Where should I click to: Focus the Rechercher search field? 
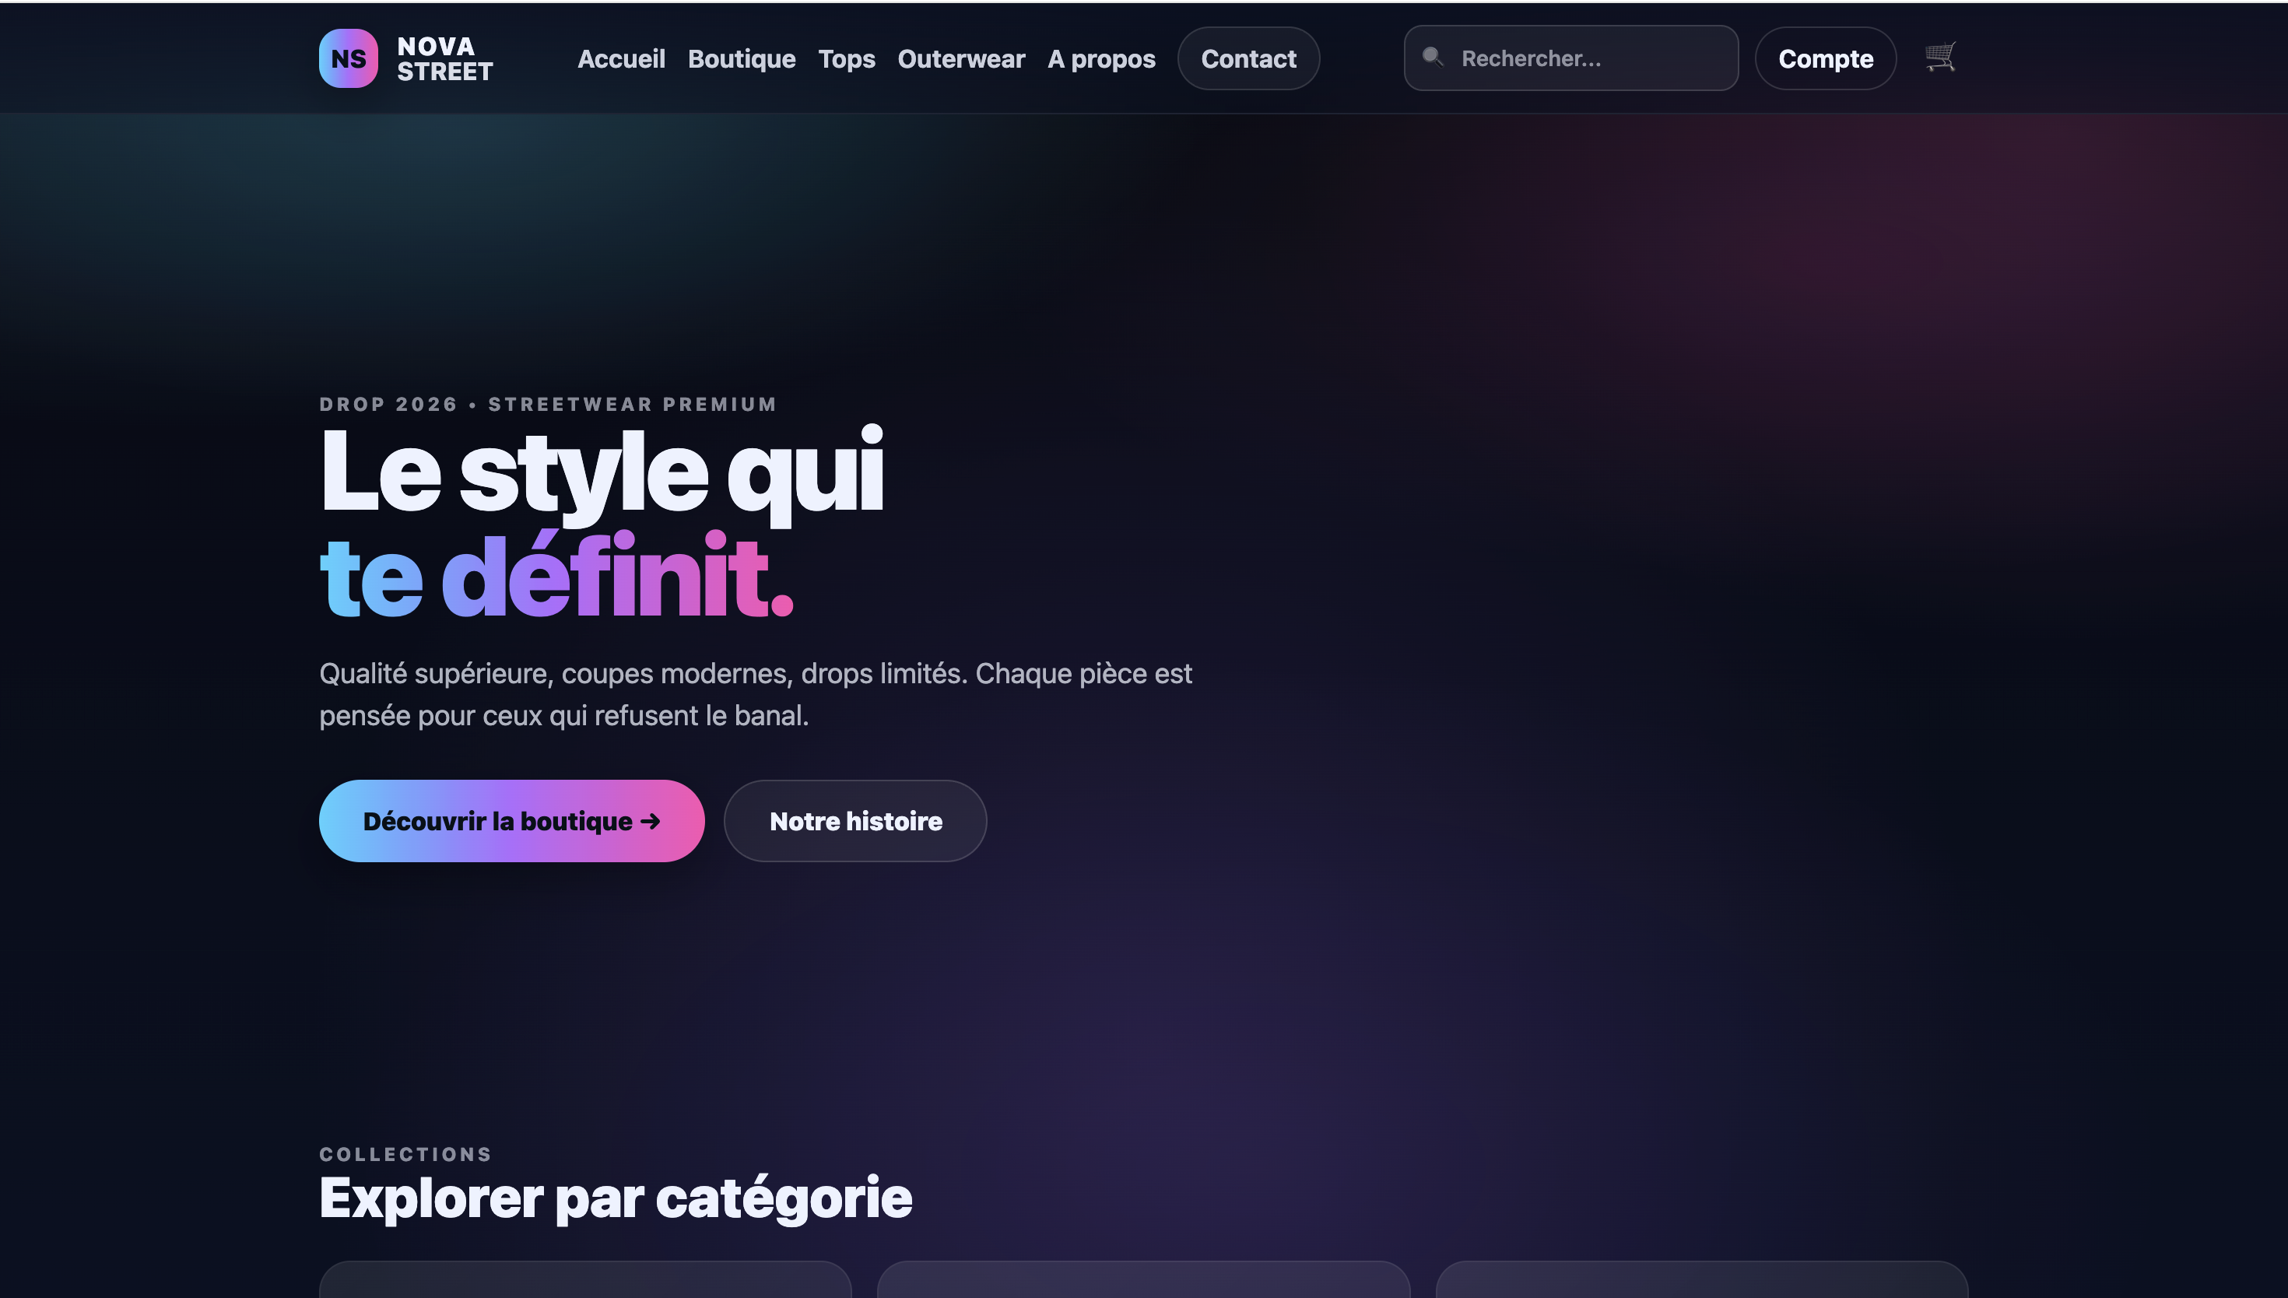click(x=1587, y=59)
